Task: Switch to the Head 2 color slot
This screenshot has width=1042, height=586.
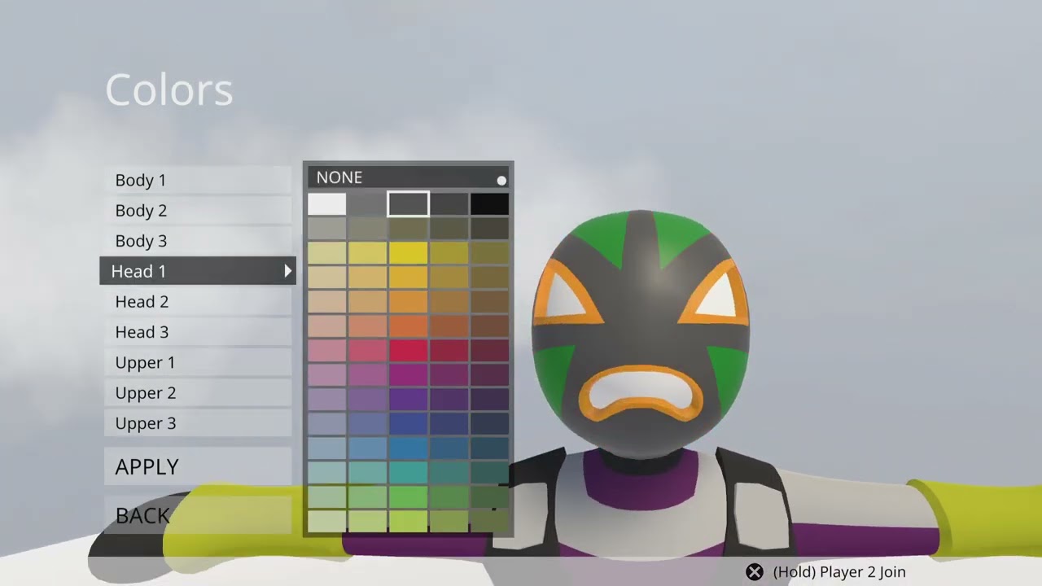Action: tap(198, 301)
